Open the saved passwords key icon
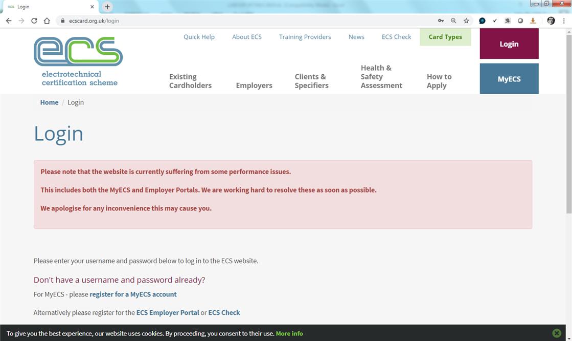Image resolution: width=572 pixels, height=341 pixels. (441, 21)
